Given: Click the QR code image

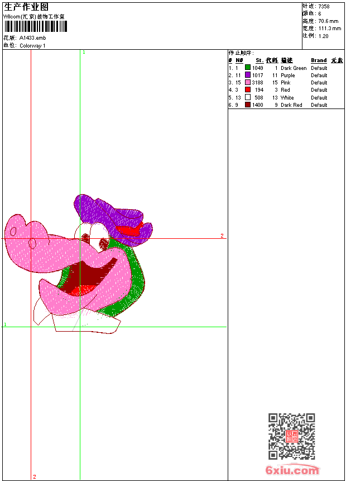Looking at the screenshot, I should tap(292, 436).
